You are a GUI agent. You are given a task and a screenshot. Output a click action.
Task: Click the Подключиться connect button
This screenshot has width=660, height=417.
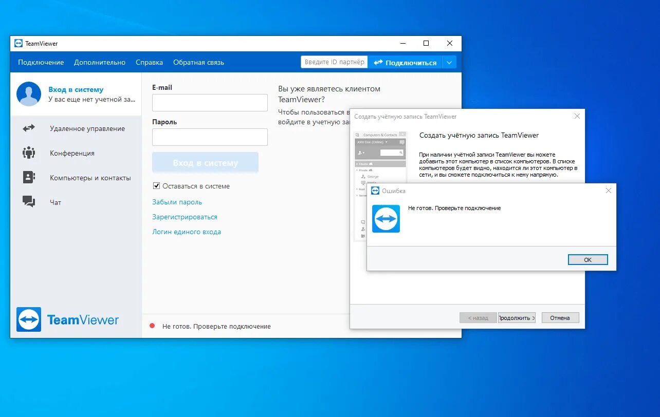(405, 62)
